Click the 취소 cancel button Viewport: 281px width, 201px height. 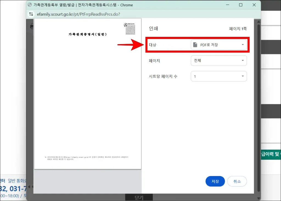click(237, 181)
